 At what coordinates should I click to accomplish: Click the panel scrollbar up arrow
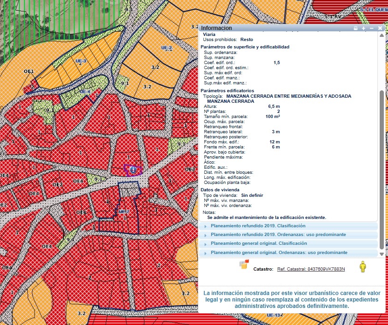[x=382, y=35]
